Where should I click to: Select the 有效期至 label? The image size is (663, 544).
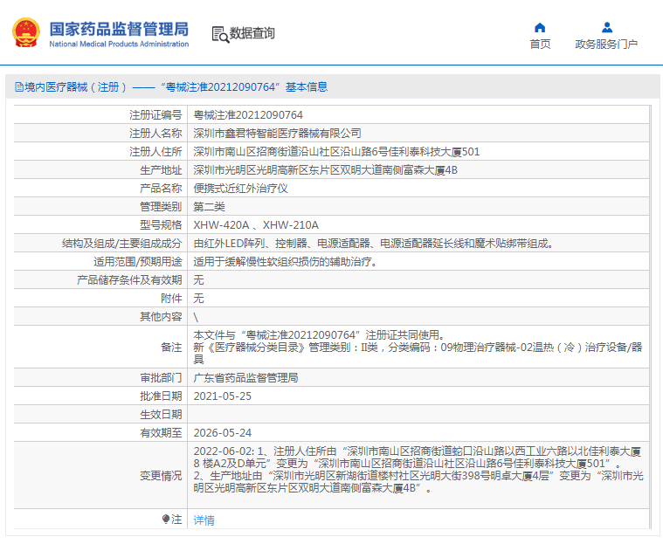(x=161, y=433)
